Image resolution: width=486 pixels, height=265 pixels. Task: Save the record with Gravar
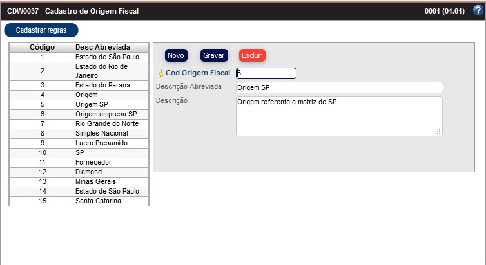214,56
